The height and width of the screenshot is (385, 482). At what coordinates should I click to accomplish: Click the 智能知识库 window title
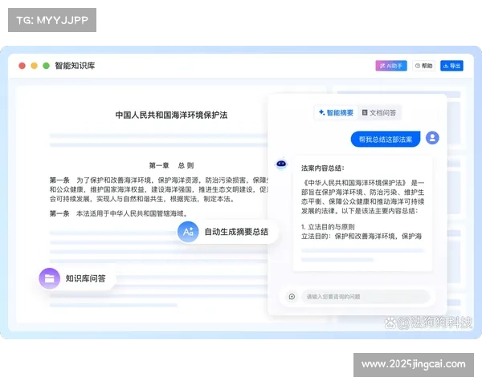pos(75,66)
